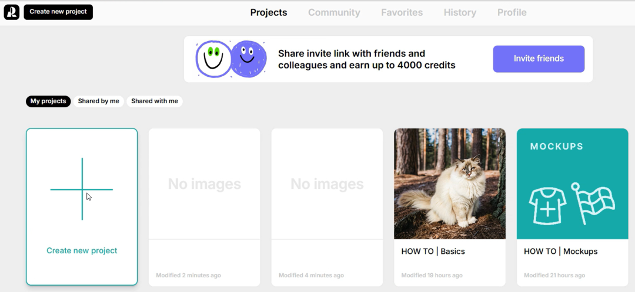635x292 pixels.
Task: Click the black Create new project button
Action: pos(58,12)
